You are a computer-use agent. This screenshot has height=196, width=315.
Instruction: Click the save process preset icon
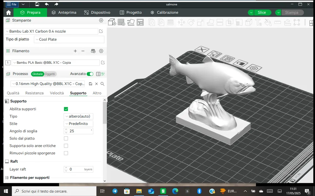[90, 84]
